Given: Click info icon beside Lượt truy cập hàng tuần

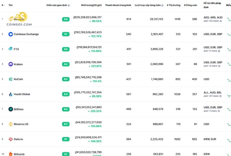Looking at the screenshot, I should tap(162, 5).
